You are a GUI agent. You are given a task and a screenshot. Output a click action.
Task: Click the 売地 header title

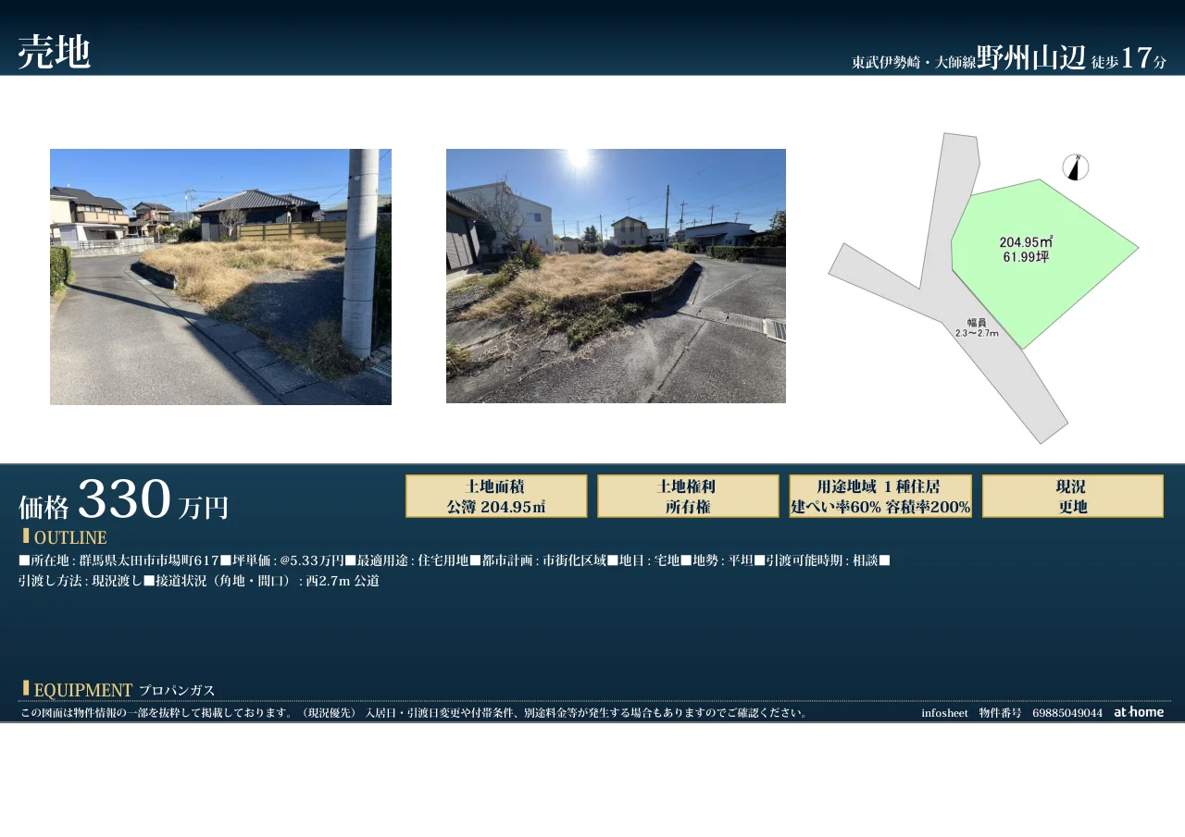(x=54, y=51)
